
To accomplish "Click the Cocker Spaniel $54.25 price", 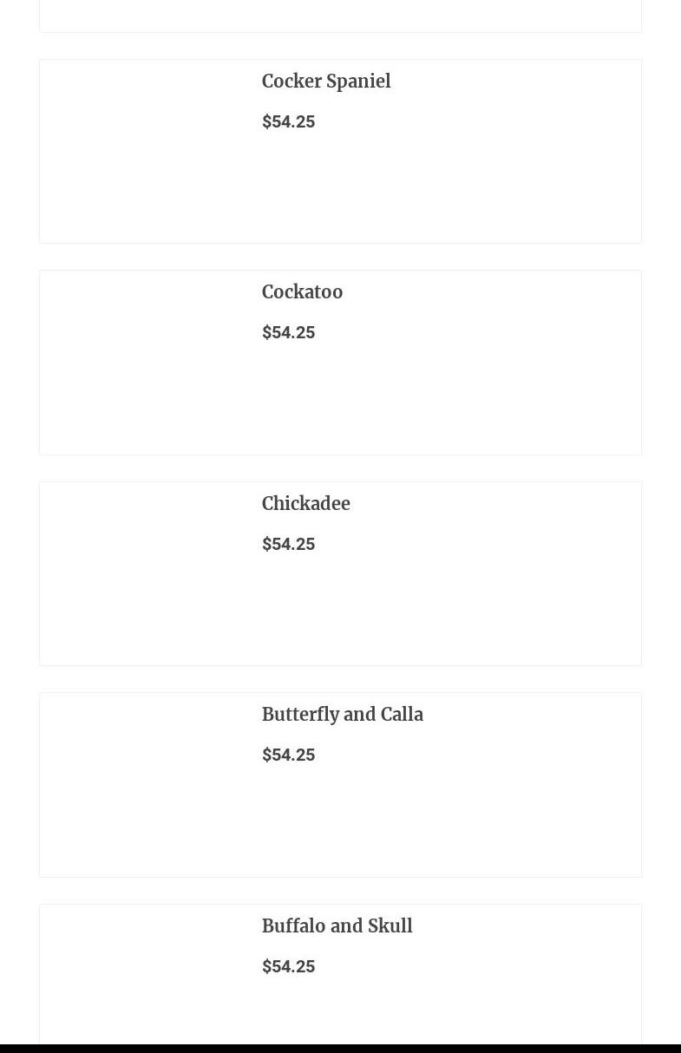I will [x=288, y=121].
